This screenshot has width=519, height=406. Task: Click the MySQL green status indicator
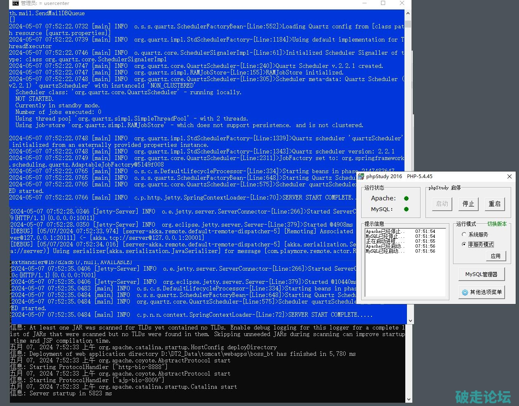click(406, 209)
